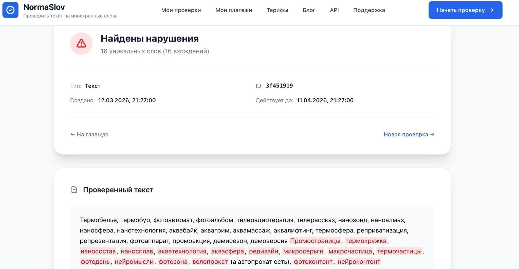Open the Мои платежи menu item

(x=234, y=10)
